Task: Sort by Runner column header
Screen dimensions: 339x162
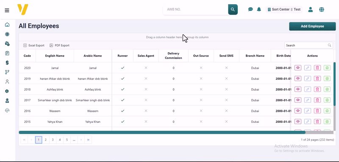Action: tap(122, 56)
